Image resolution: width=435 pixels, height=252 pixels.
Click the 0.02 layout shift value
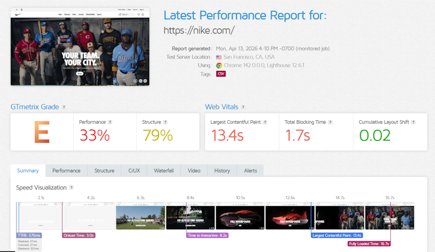(x=375, y=136)
